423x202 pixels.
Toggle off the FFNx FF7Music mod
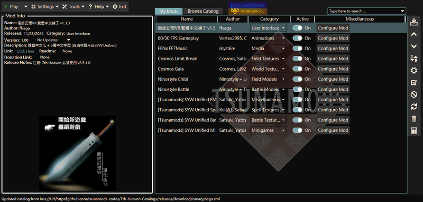(297, 49)
